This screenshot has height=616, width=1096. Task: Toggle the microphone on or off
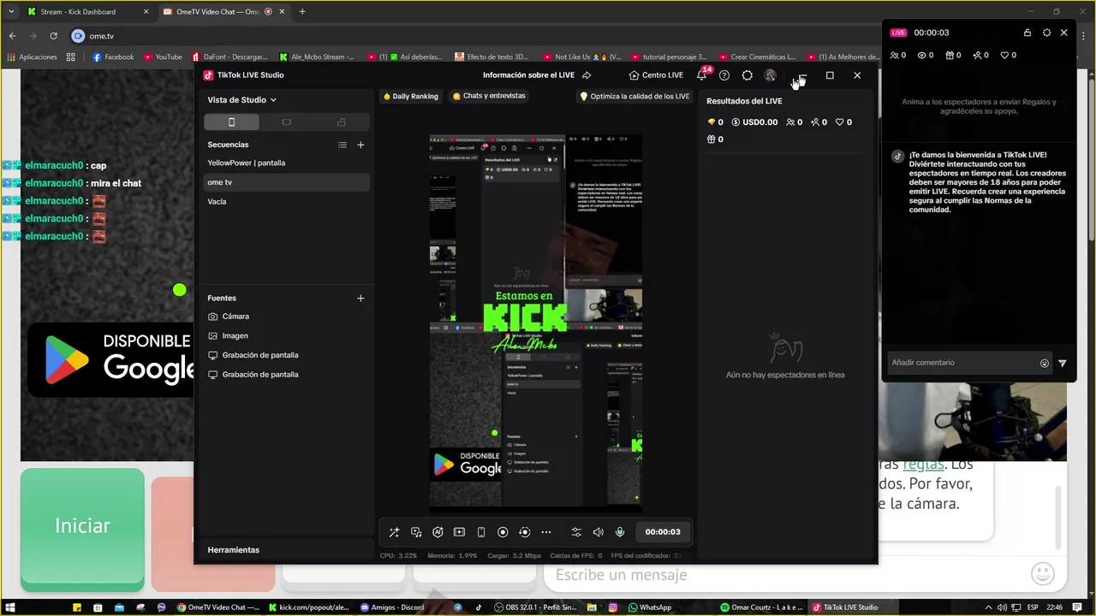pyautogui.click(x=620, y=532)
